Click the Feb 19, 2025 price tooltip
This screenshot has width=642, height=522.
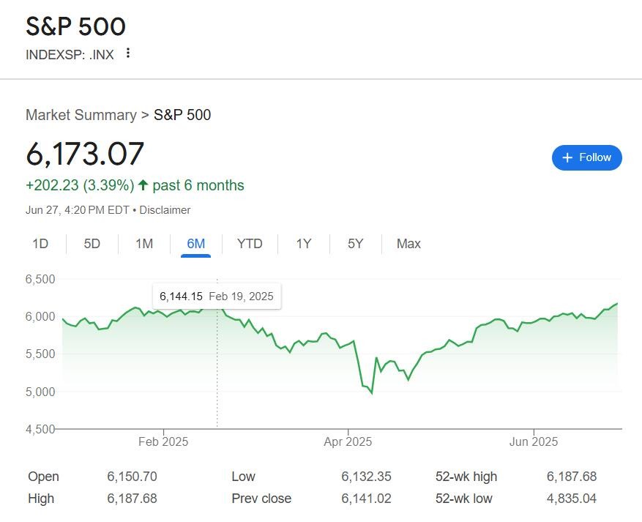(x=217, y=296)
